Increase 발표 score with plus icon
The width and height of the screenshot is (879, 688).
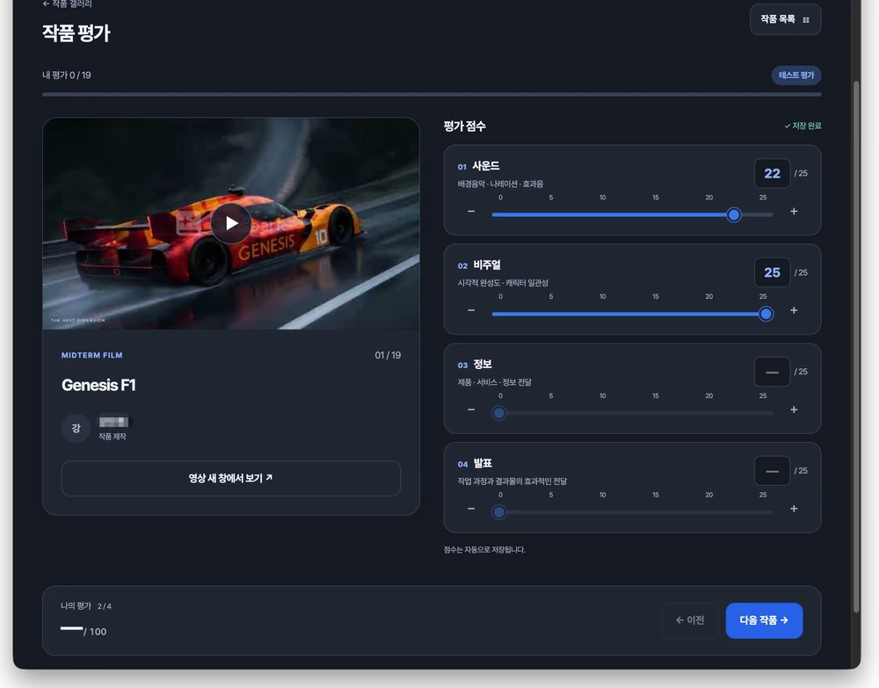[794, 509]
